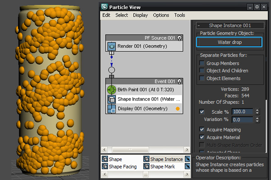Click the Water drop geometry button
The width and height of the screenshot is (271, 180).
click(x=229, y=42)
